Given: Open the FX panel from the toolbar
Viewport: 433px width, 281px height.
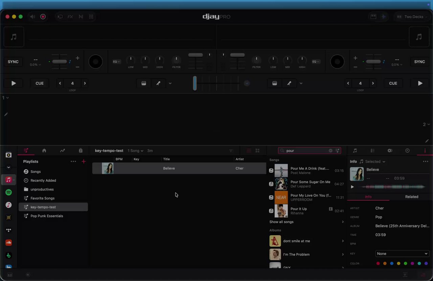Looking at the screenshot, I should click(70, 17).
